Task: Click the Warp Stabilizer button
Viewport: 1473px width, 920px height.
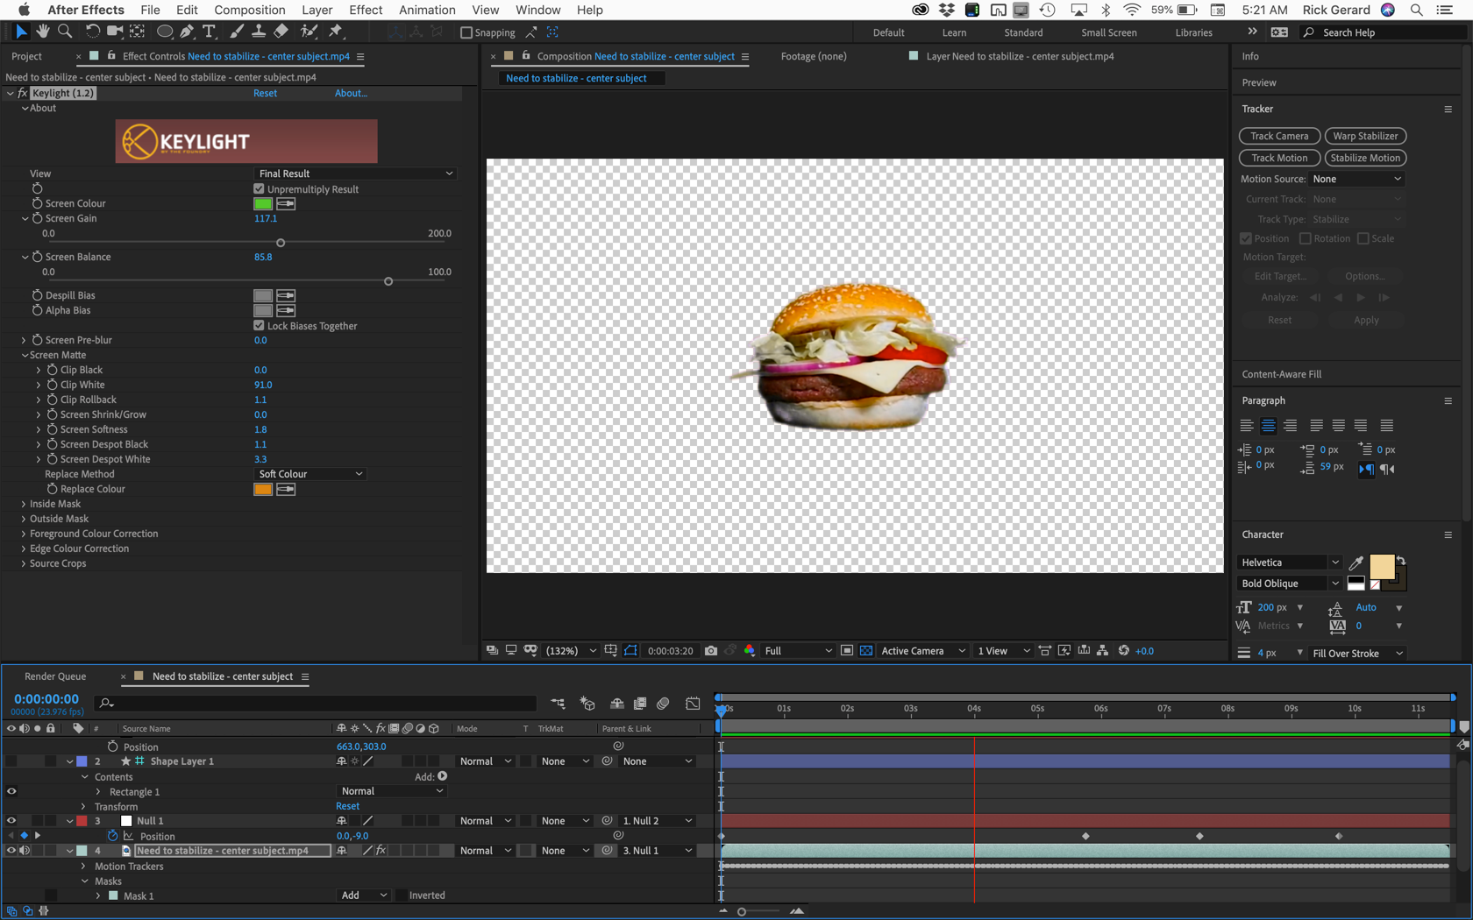Action: click(x=1365, y=136)
